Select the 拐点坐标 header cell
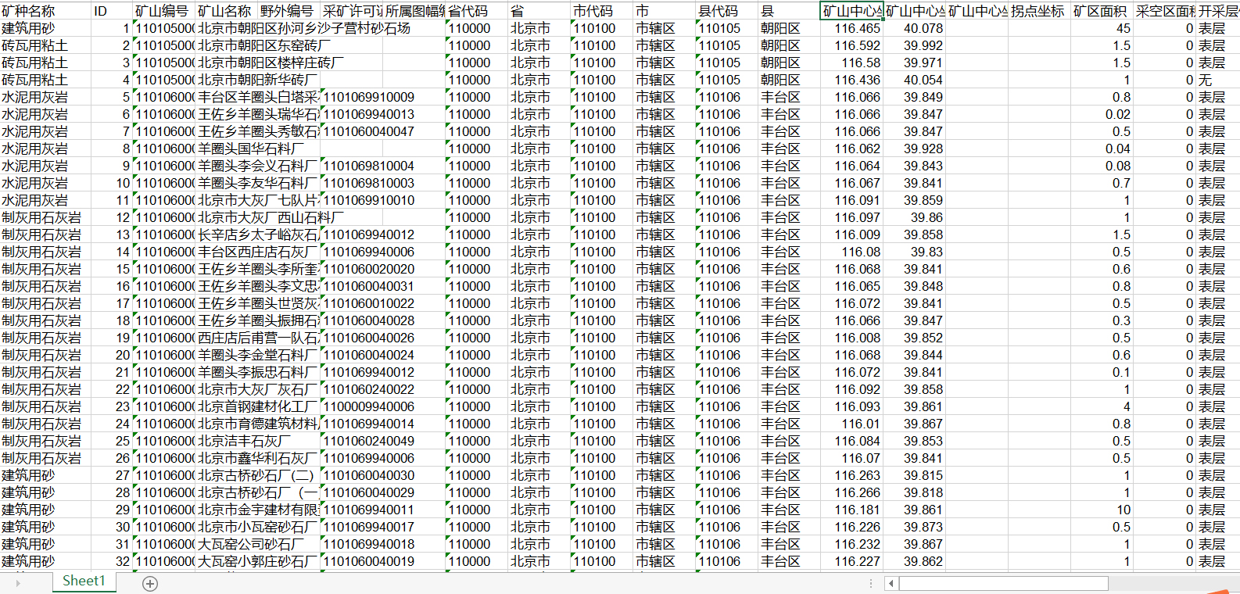 (1038, 11)
